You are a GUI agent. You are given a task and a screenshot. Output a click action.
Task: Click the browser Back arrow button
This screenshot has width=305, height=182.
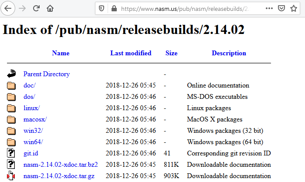pyautogui.click(x=8, y=8)
